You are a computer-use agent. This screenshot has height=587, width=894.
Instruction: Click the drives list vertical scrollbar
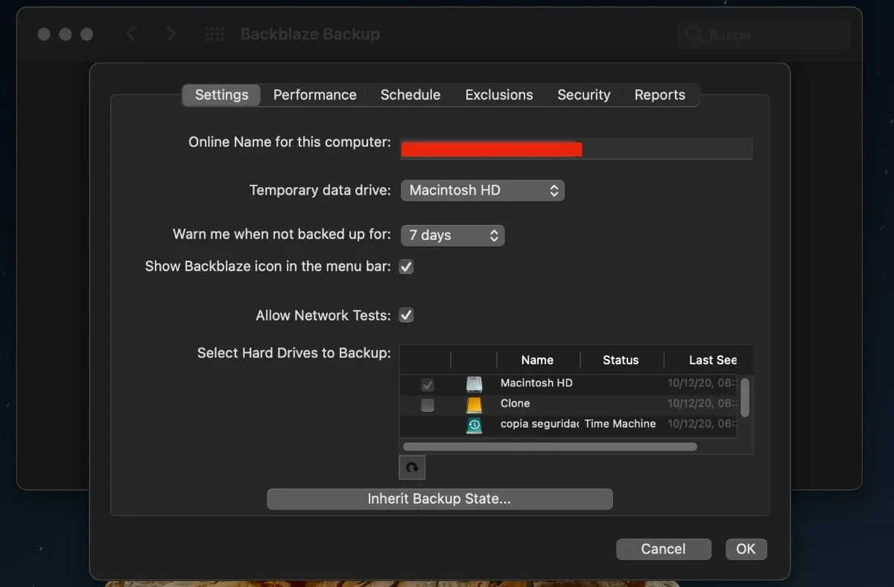[x=745, y=396]
